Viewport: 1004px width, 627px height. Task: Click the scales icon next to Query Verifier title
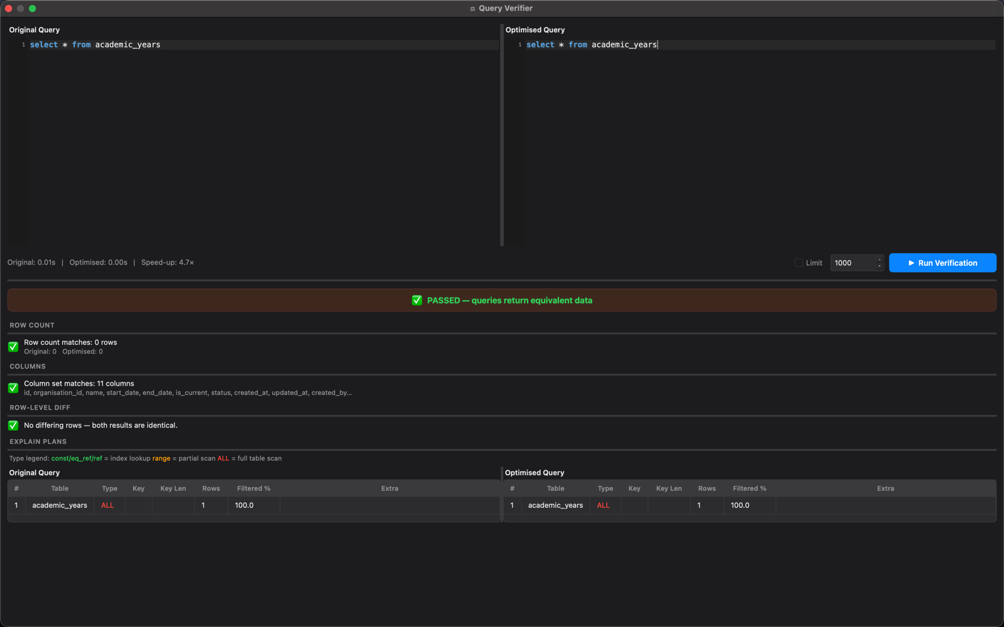[473, 9]
